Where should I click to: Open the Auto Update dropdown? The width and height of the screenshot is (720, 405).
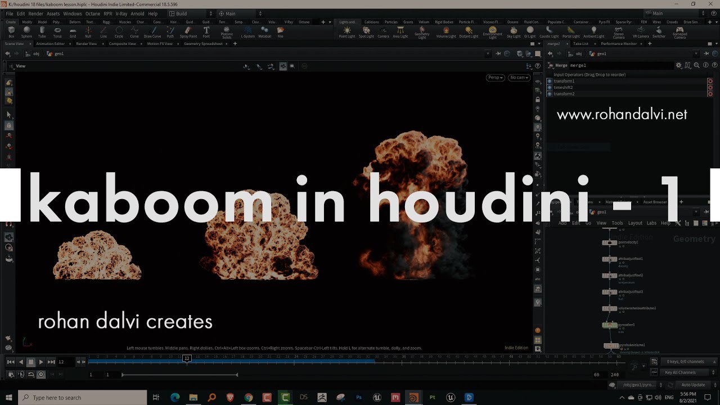coord(696,385)
